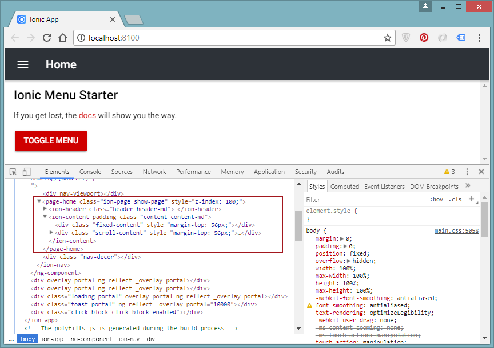Open a new browser tab
Viewport: 494px width, 348px height.
click(x=134, y=20)
